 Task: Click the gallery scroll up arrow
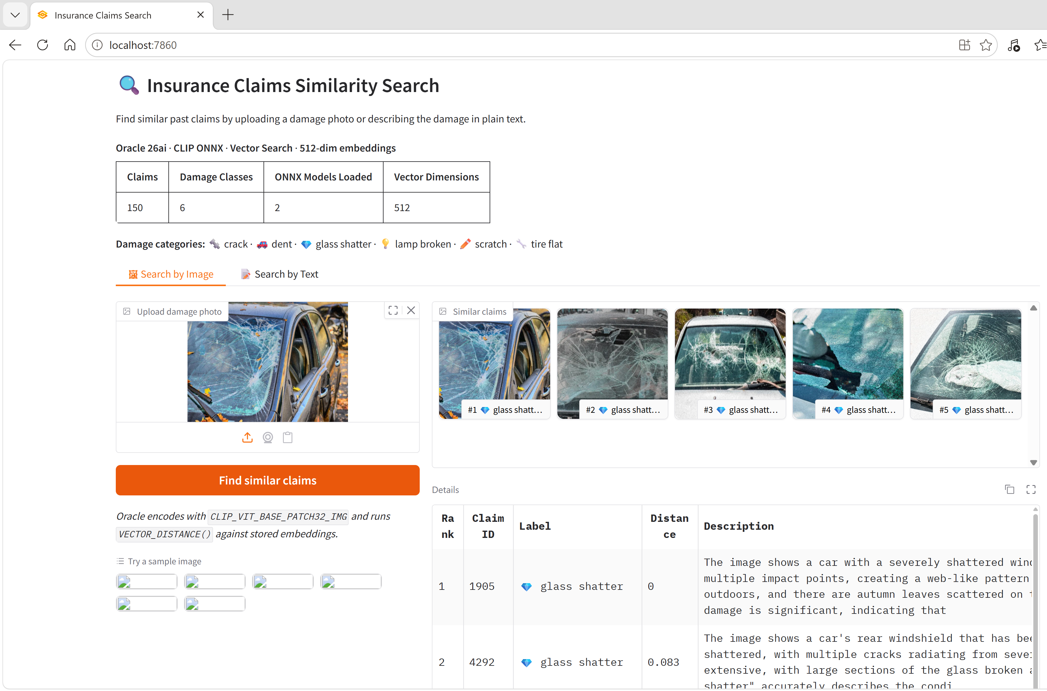(x=1033, y=308)
